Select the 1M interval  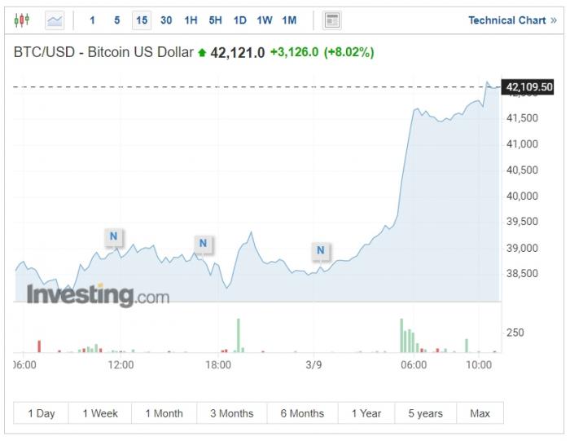click(289, 20)
